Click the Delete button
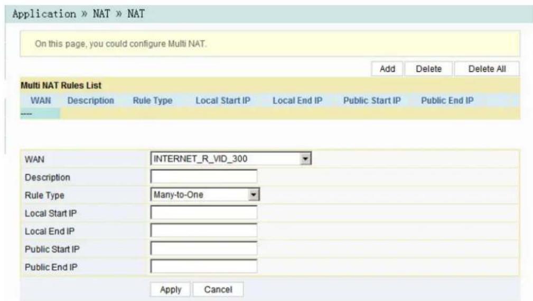This screenshot has height=301, width=533. [x=428, y=69]
